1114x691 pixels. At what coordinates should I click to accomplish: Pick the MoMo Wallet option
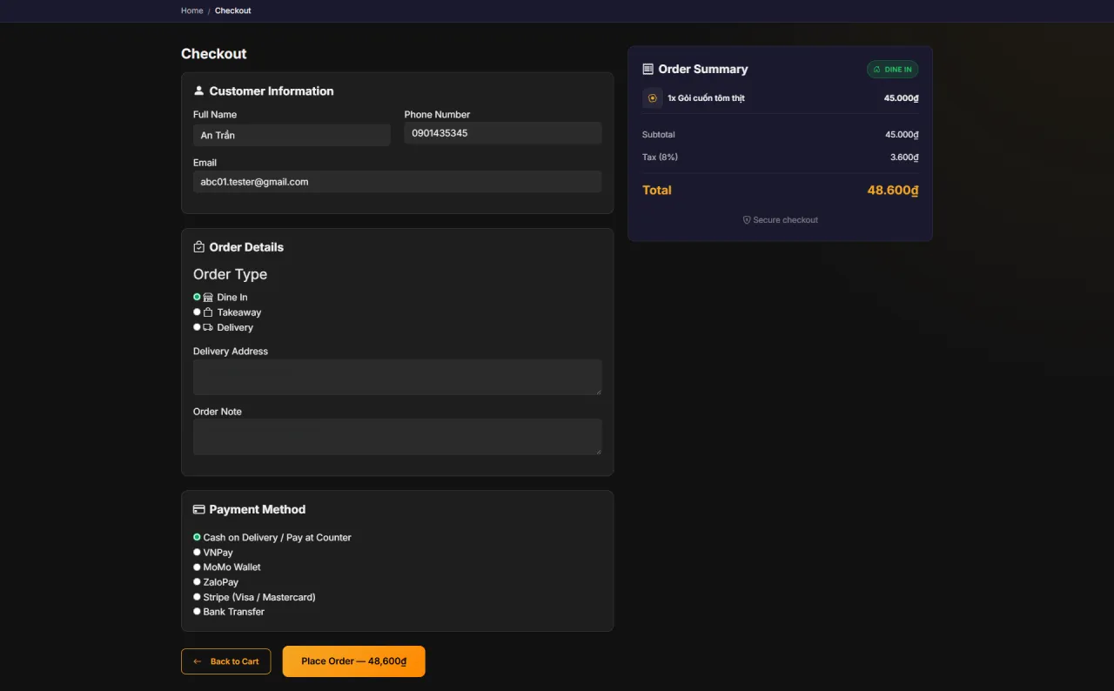point(197,567)
